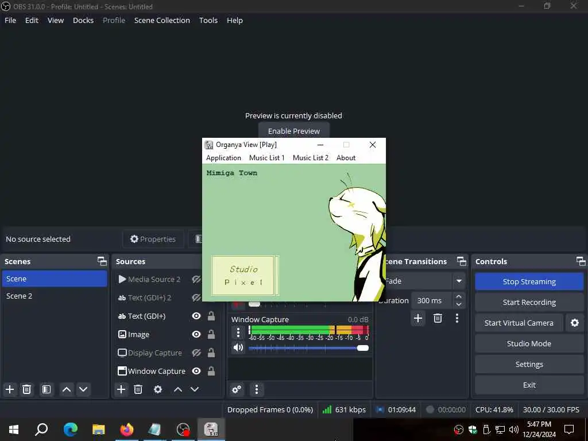
Task: Click Start Virtual Camera button
Action: [x=519, y=323]
